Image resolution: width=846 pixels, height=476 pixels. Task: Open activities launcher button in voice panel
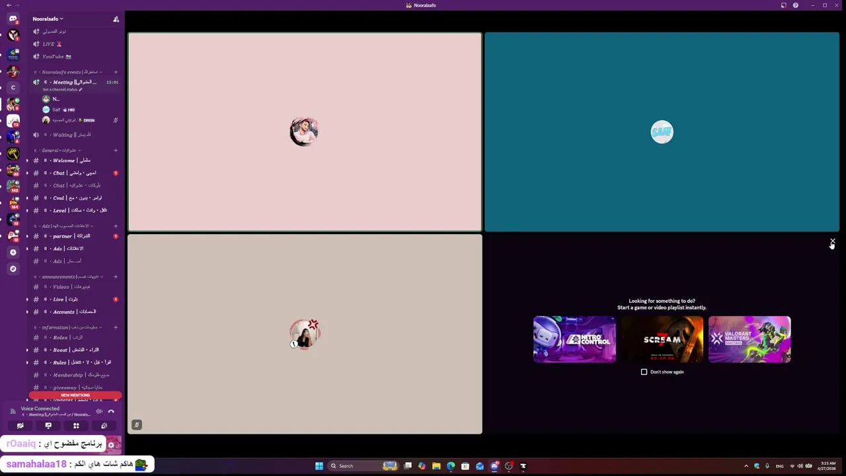click(76, 426)
